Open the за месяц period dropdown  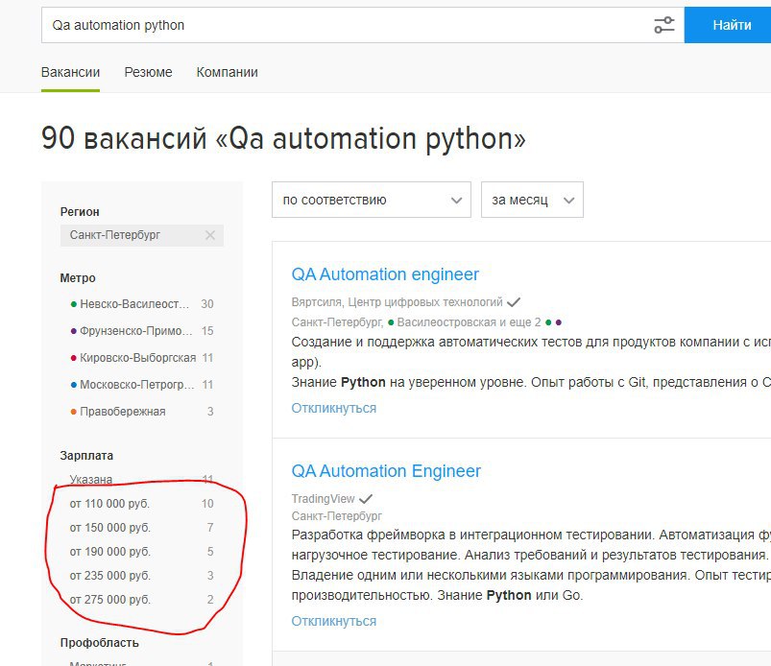[532, 200]
